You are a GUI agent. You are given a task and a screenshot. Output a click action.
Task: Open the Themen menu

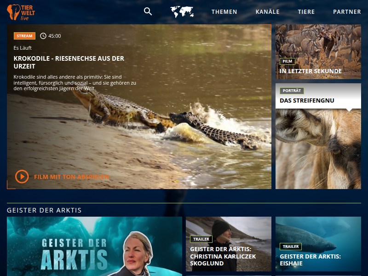coord(224,12)
